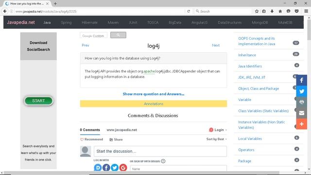
Task: Open Java in the top navigation
Action: tap(47, 22)
